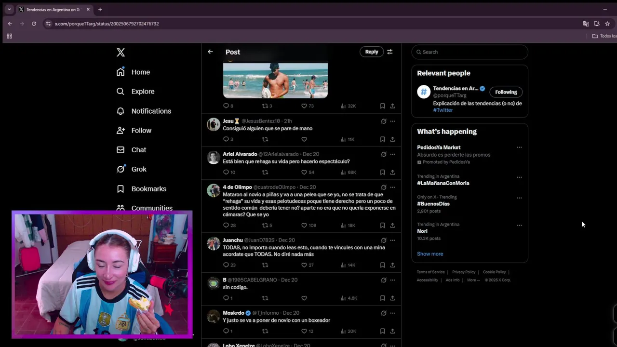Open the browser tab search dropdown
The width and height of the screenshot is (617, 347).
coord(9,9)
